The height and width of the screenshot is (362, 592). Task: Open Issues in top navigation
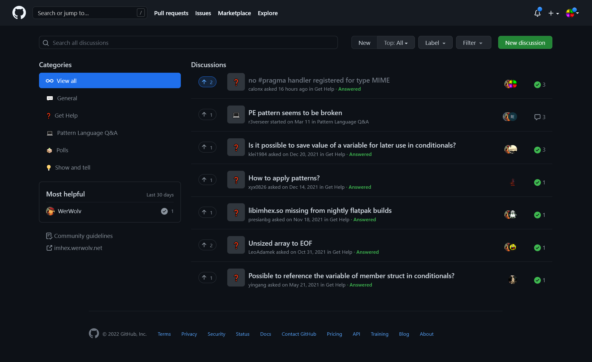[x=203, y=13]
